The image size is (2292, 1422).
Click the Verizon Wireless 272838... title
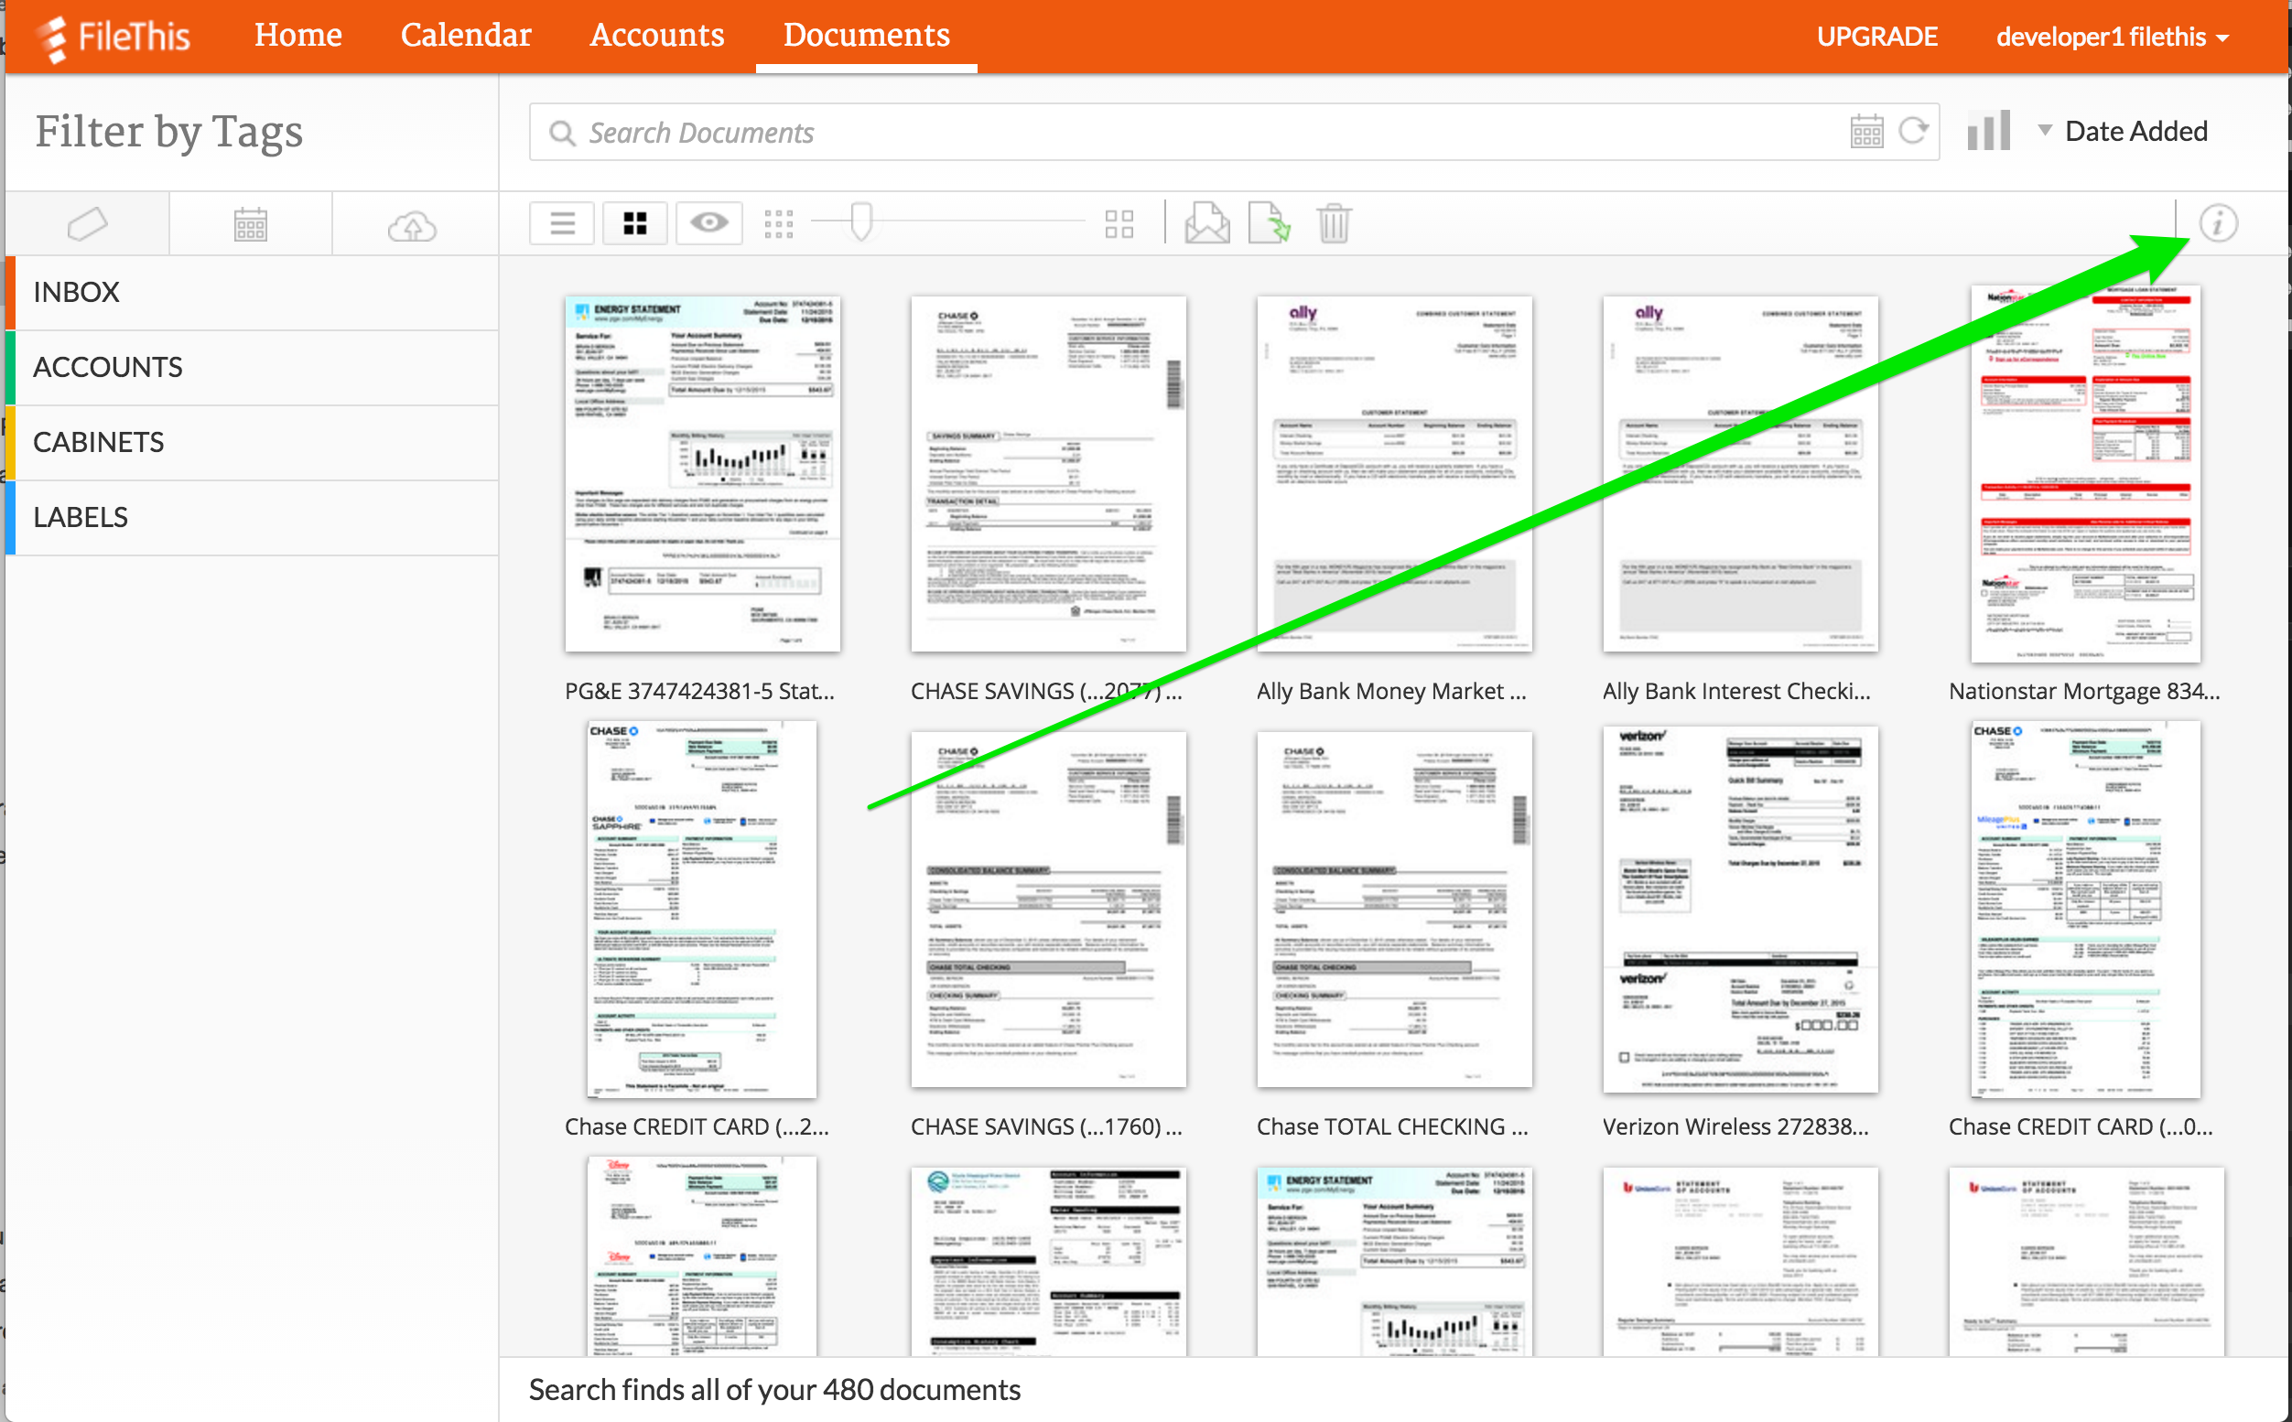[x=1736, y=1126]
